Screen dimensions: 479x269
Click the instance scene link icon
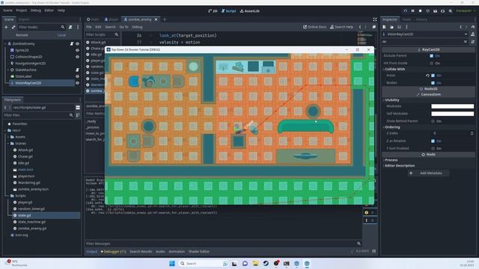(x=13, y=27)
